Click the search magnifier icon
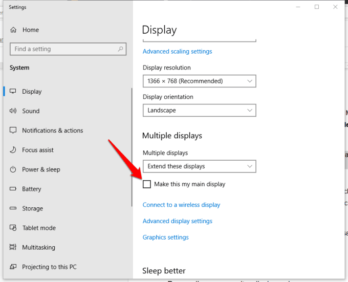348x282 pixels. [x=121, y=49]
